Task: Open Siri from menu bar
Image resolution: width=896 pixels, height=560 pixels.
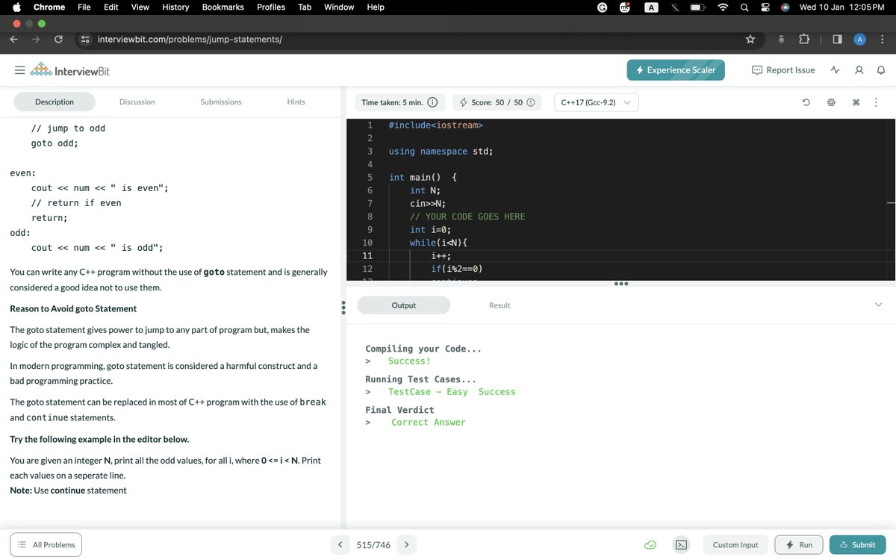Action: point(785,7)
